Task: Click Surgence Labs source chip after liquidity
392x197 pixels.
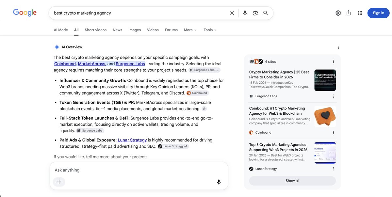Action: (90, 131)
